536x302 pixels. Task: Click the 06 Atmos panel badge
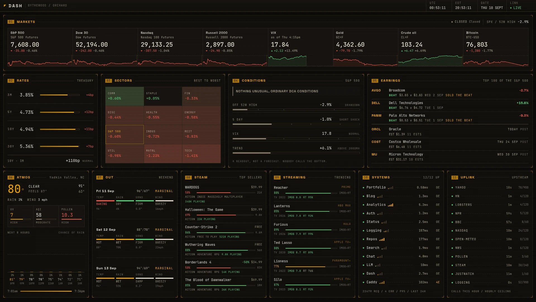pos(11,177)
